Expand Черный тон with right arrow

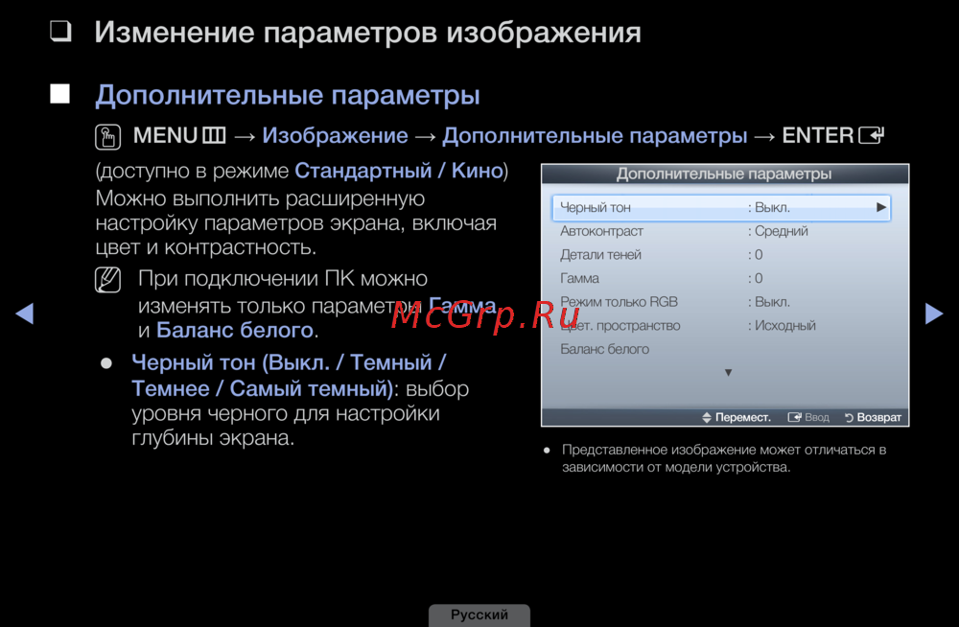[880, 207]
